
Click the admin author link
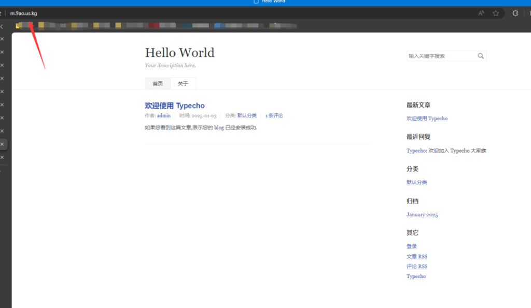pyautogui.click(x=164, y=116)
